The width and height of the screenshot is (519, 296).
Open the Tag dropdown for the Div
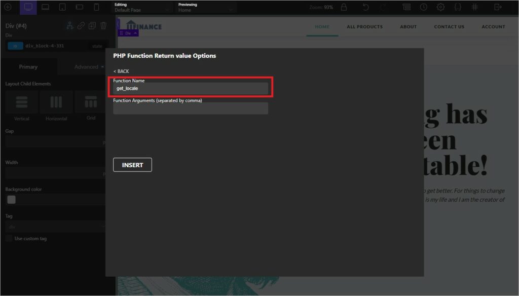click(56, 227)
